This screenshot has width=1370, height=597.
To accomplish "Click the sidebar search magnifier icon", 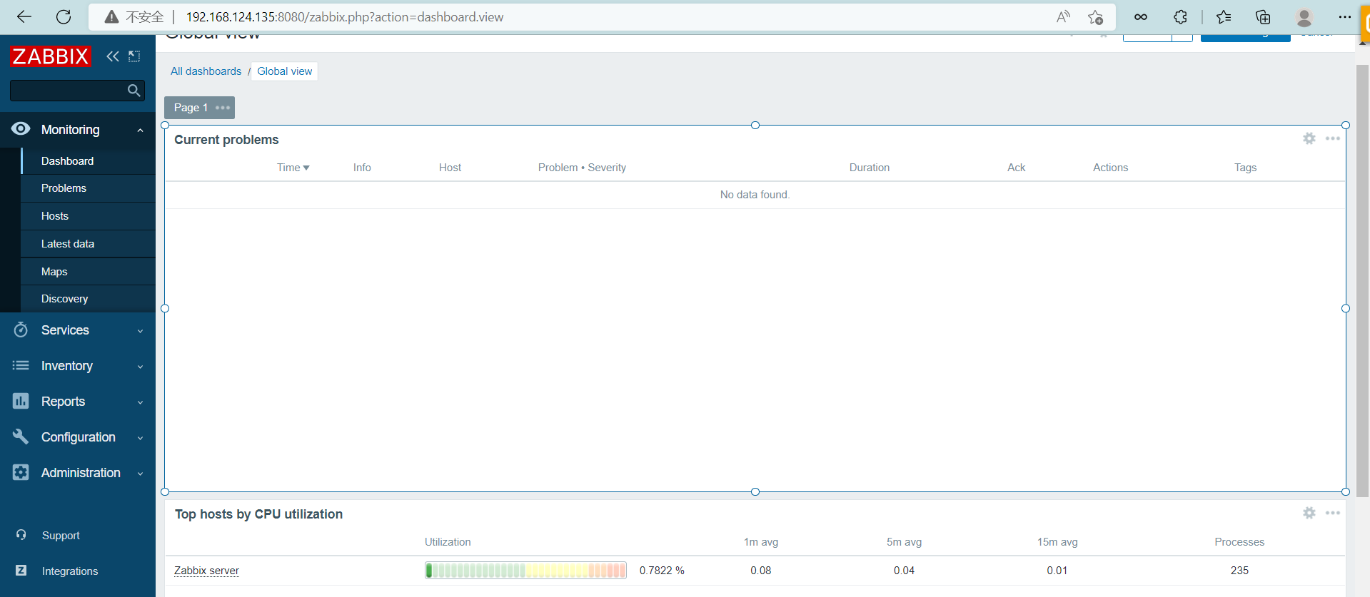I will [134, 91].
